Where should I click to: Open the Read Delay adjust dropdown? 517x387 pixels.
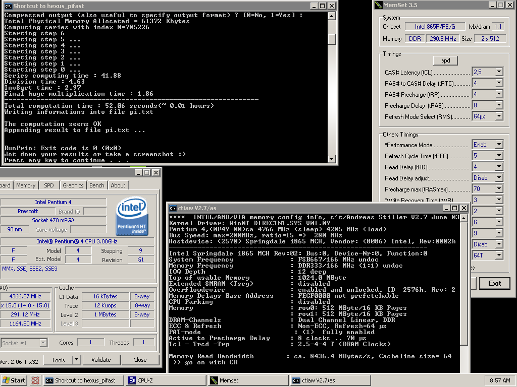tap(499, 178)
